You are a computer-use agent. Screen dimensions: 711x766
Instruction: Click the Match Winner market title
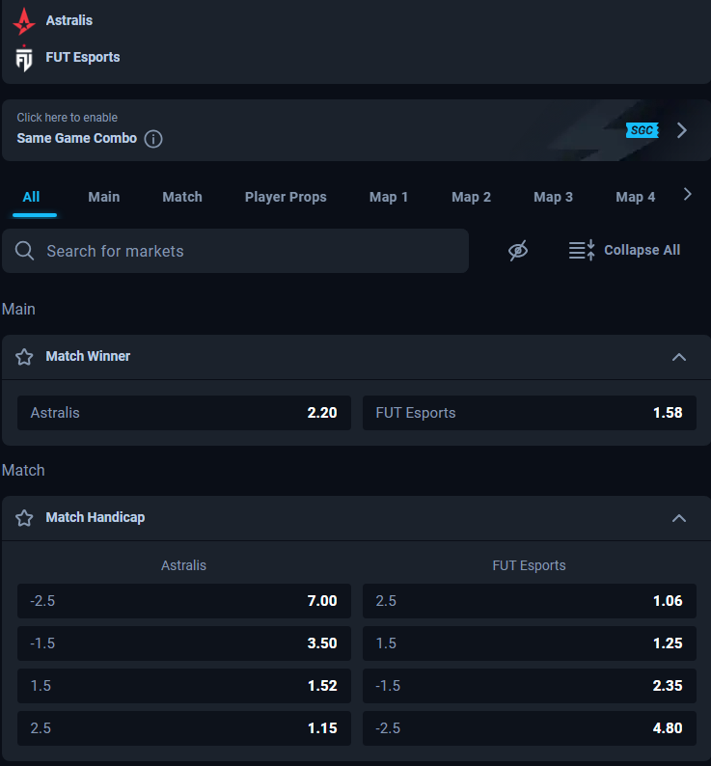click(x=88, y=356)
